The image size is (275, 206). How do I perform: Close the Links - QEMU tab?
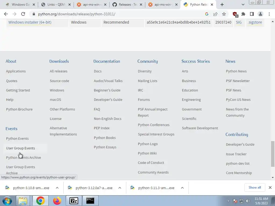tap(70, 5)
